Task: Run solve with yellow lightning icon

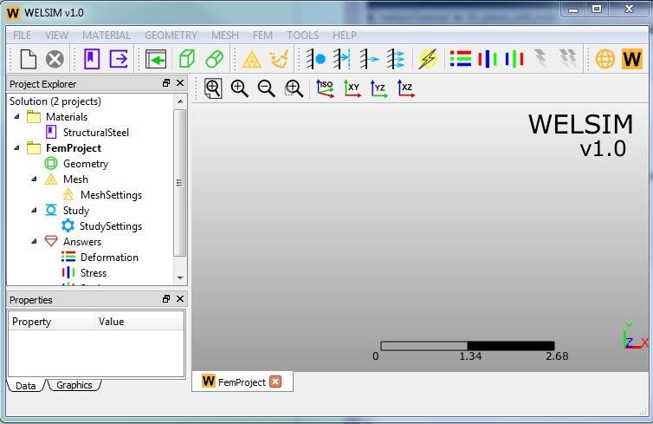Action: [428, 59]
